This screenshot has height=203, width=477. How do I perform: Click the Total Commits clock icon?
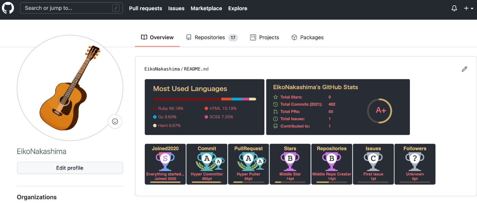276,104
